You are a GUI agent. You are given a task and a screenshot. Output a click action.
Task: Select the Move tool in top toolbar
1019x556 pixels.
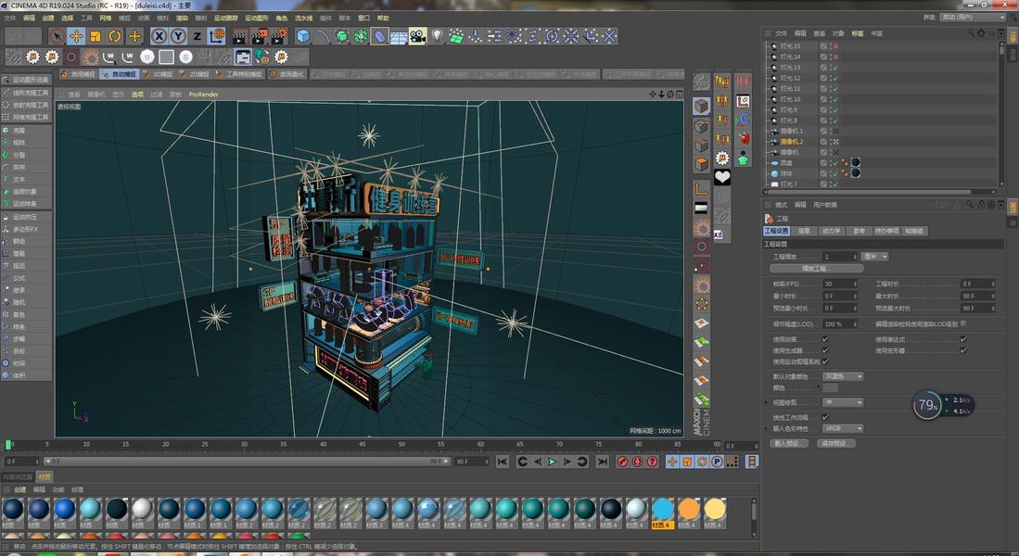76,36
